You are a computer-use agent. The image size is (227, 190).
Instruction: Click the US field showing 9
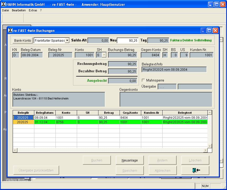pyautogui.click(x=184, y=55)
